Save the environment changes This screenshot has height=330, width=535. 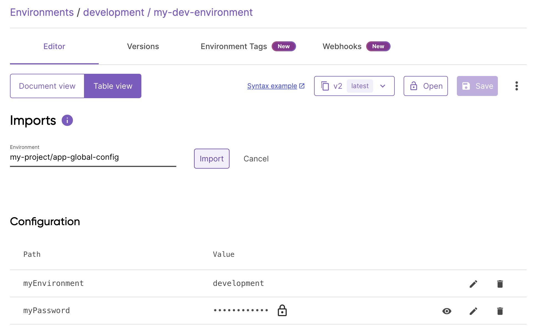click(477, 86)
